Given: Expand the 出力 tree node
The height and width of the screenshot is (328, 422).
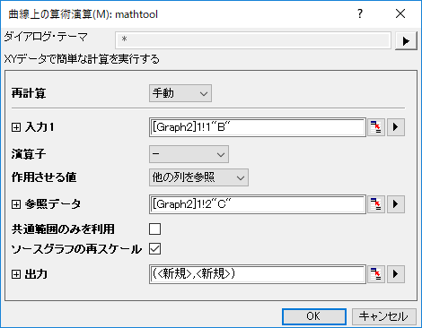Looking at the screenshot, I should pos(16,274).
